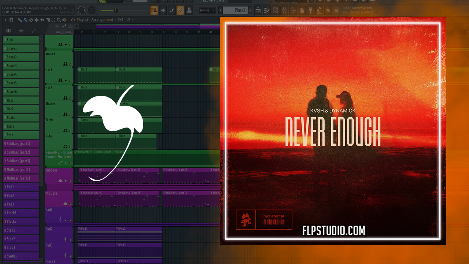
Task: Select the Snare3 pattern in picker
Action: coord(21,66)
